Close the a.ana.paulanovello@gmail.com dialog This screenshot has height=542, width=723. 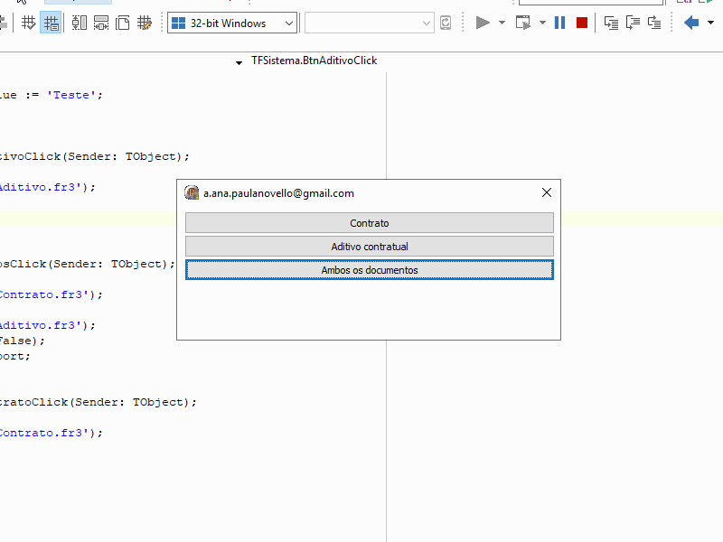[547, 192]
